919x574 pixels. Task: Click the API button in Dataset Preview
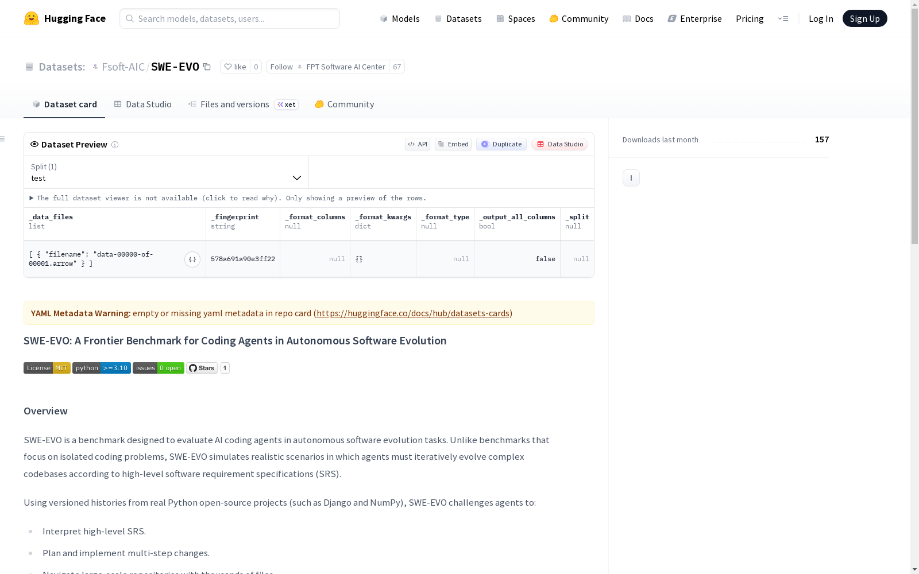click(418, 144)
